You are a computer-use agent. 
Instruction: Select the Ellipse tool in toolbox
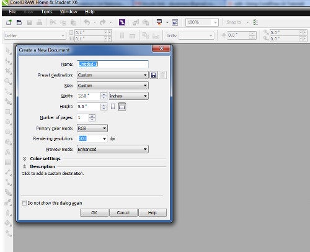tap(8, 122)
